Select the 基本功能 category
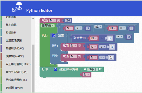Screen dimensions: 142x93 tap(11, 25)
